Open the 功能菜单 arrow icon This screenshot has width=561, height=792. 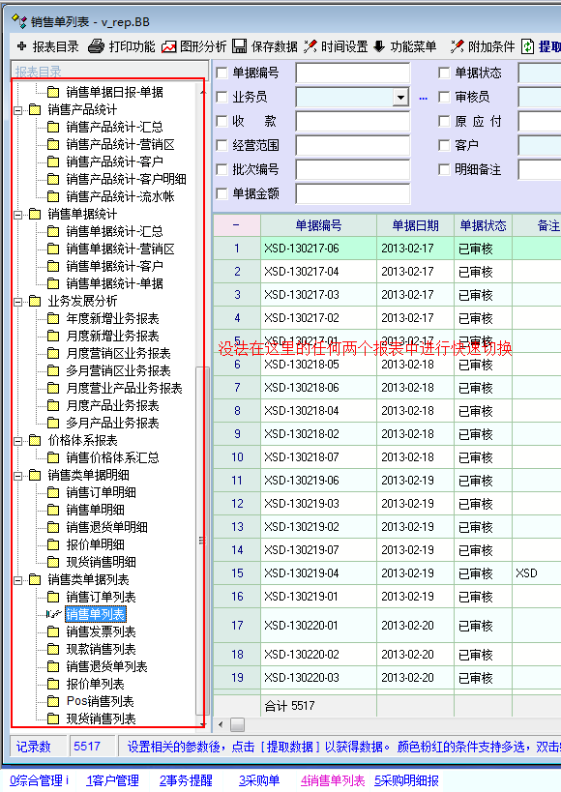coord(379,46)
